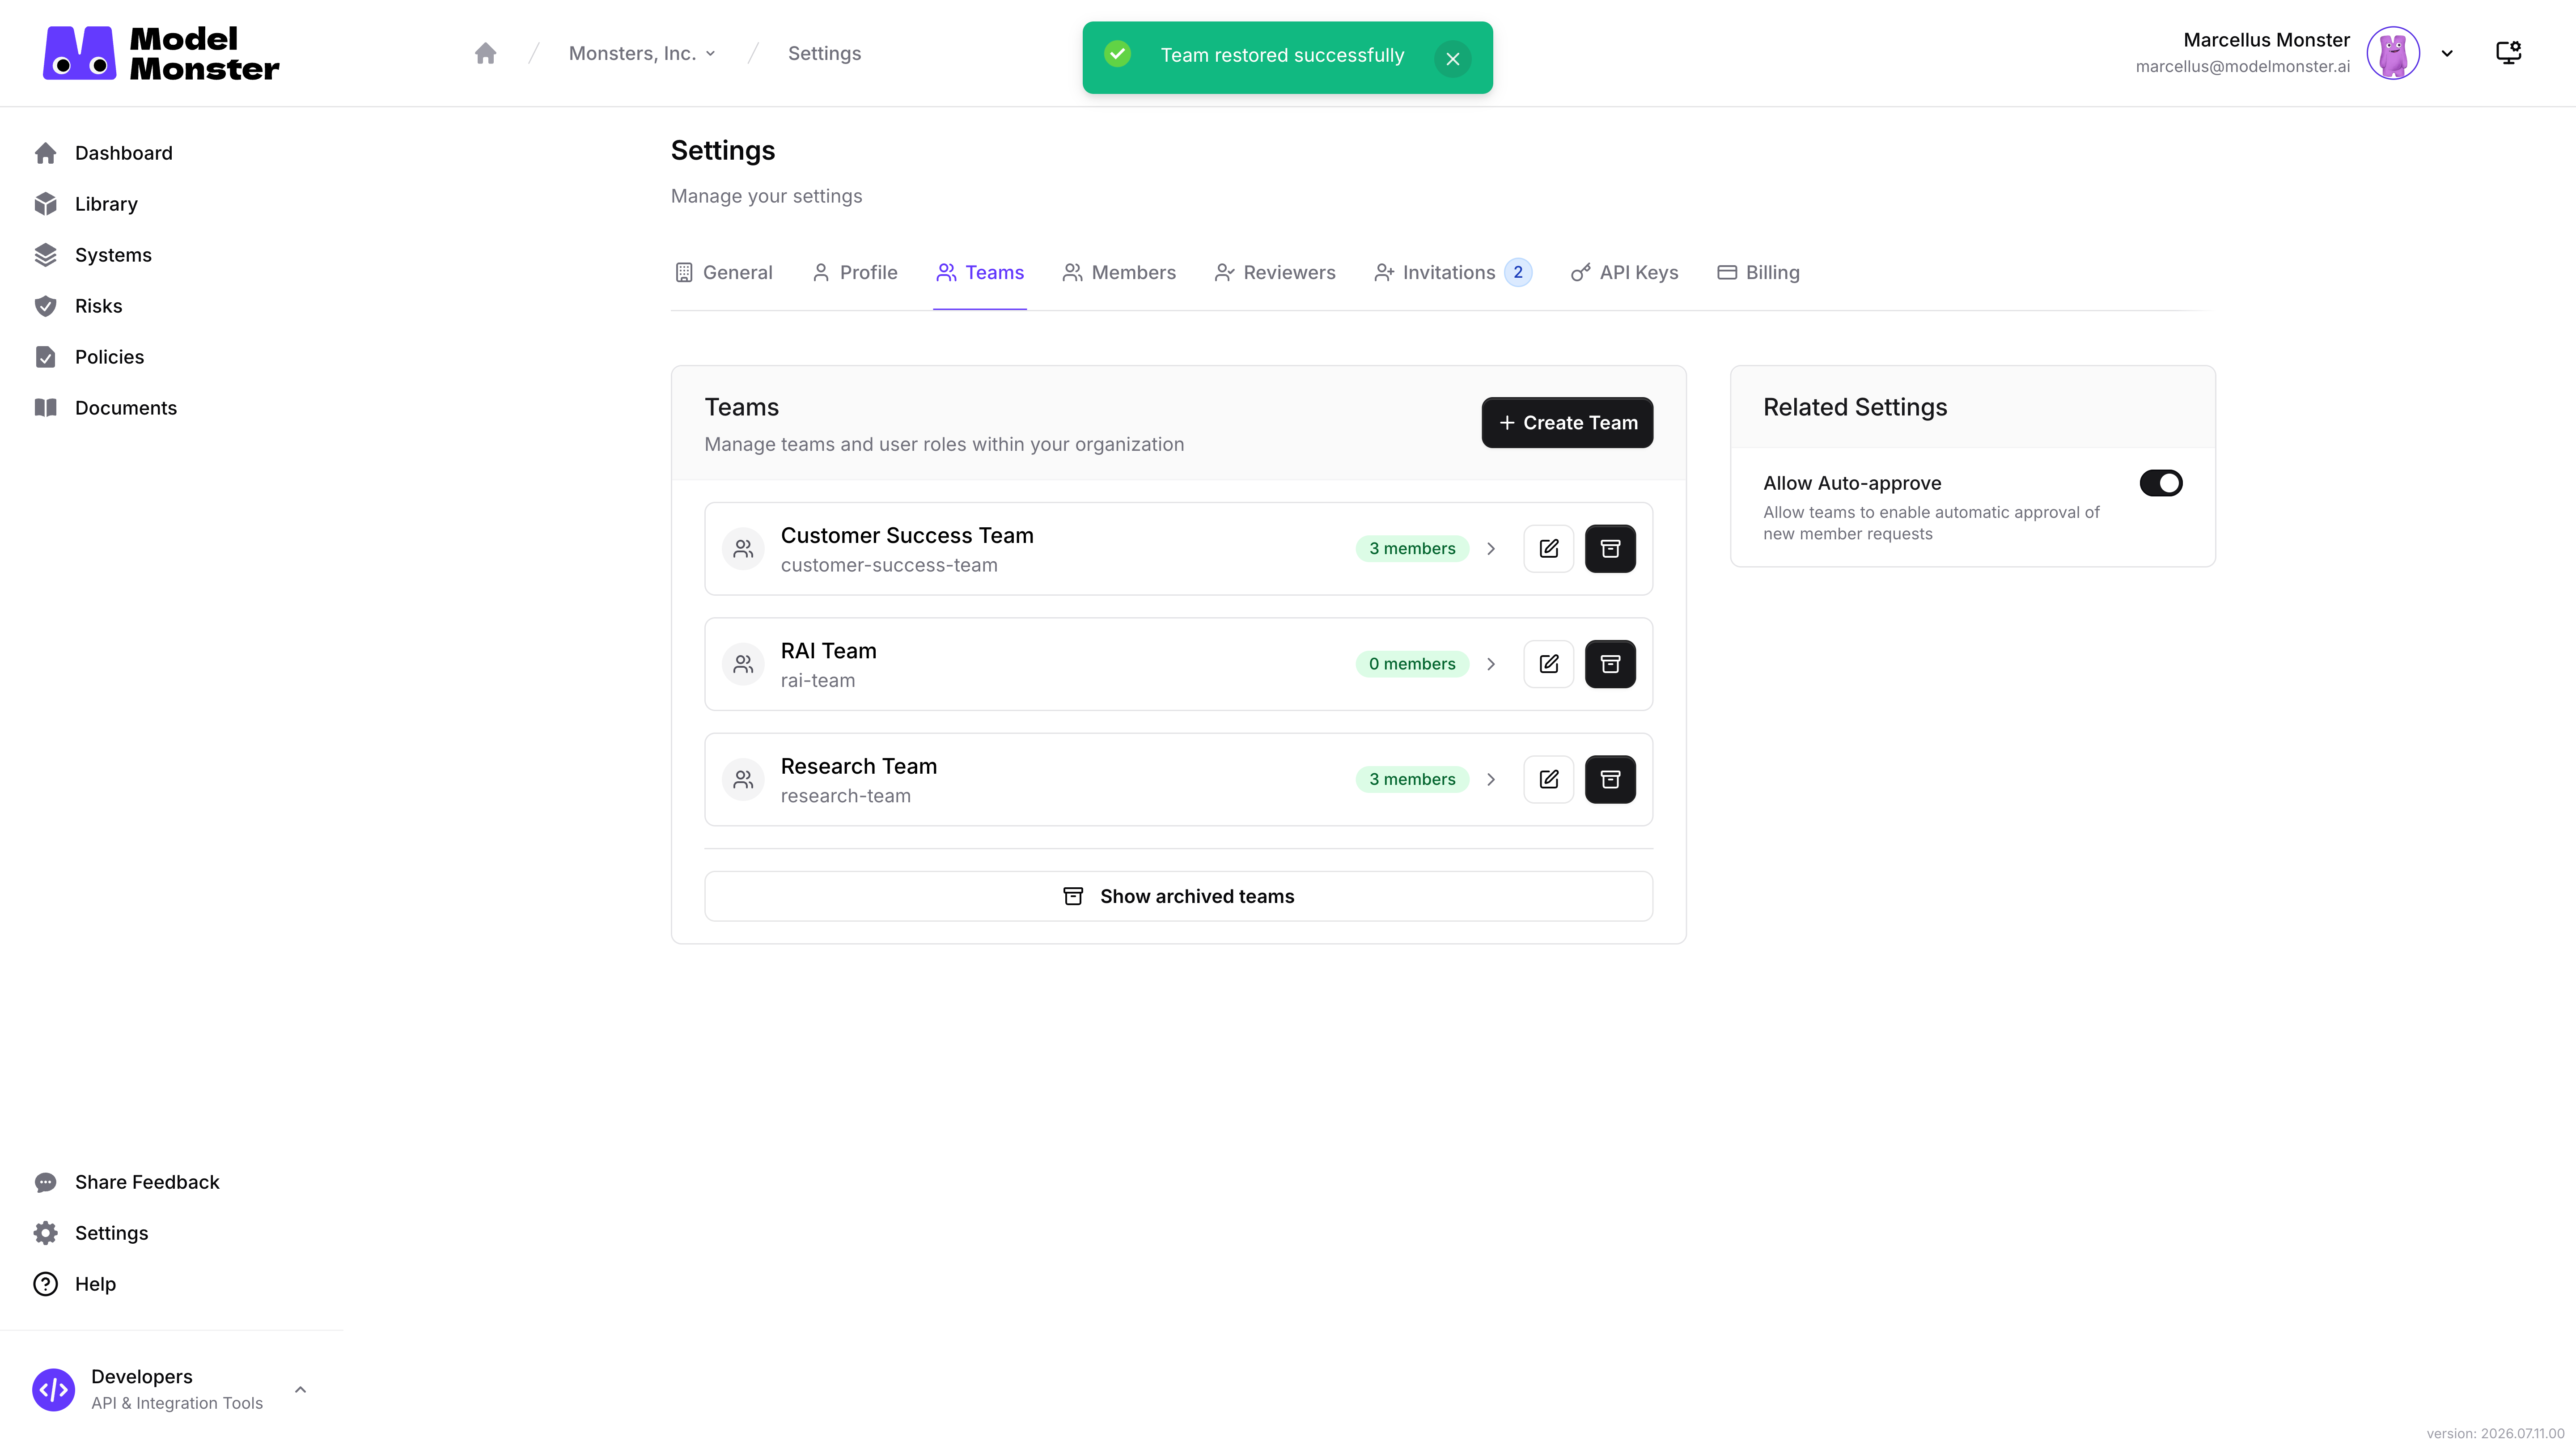
Task: Collapse the Developers section chevron
Action: (300, 1389)
